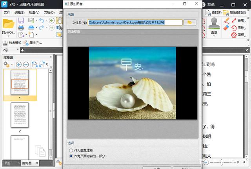Click the thumbnail options gear icon

click(x=7, y=64)
